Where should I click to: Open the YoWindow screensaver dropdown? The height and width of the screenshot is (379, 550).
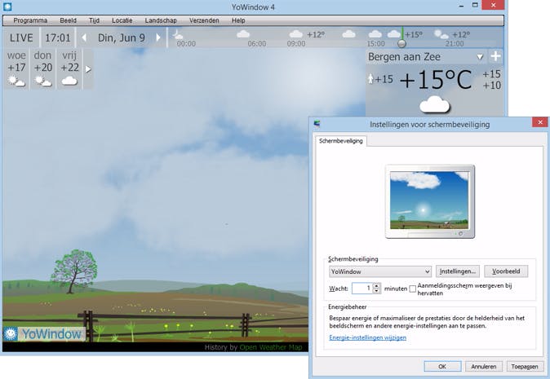coord(380,271)
